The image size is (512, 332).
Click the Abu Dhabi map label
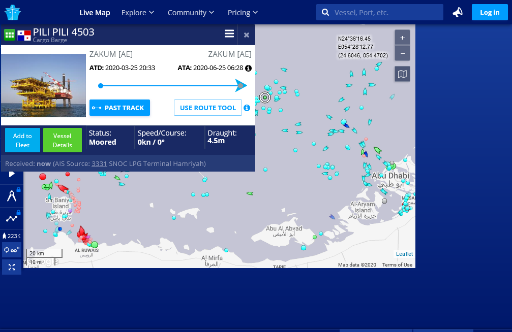(390, 176)
